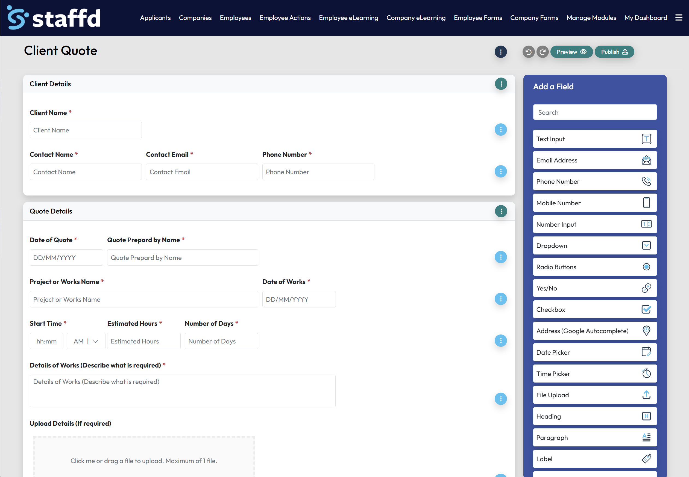Add a Dropdown field

point(595,246)
